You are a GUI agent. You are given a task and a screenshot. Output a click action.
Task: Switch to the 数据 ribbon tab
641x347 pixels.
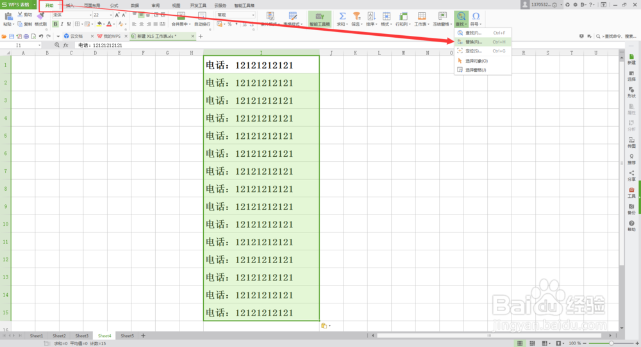tap(135, 5)
